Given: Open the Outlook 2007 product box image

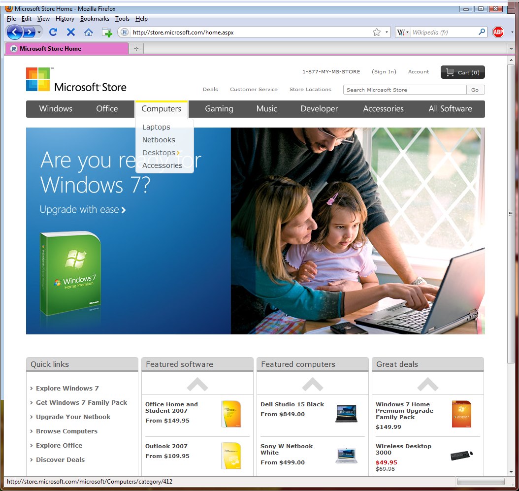Looking at the screenshot, I should [231, 456].
